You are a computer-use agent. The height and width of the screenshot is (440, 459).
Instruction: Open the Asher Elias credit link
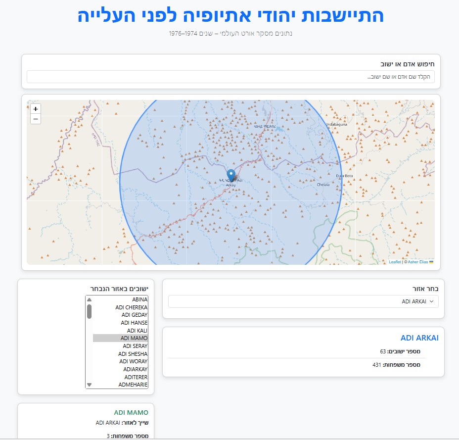[418, 262]
